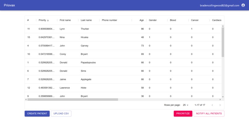Open Rows per page dropdown
This screenshot has width=249, height=134.
point(185,105)
